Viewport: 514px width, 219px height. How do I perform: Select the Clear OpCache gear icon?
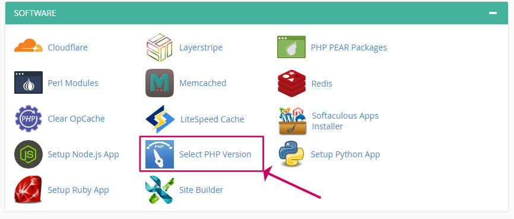click(28, 118)
